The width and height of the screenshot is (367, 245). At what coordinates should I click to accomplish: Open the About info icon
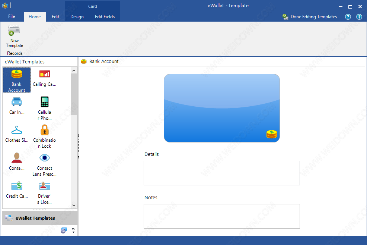pyautogui.click(x=359, y=17)
